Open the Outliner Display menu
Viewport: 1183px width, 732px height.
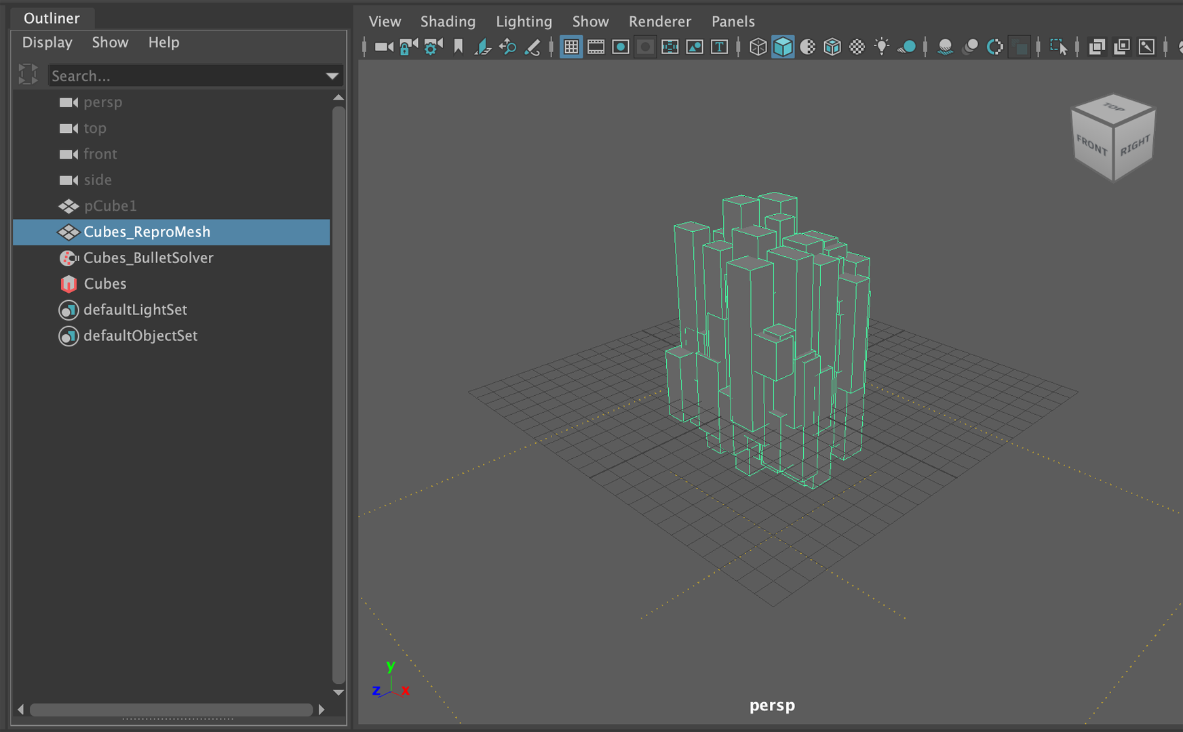click(x=47, y=42)
